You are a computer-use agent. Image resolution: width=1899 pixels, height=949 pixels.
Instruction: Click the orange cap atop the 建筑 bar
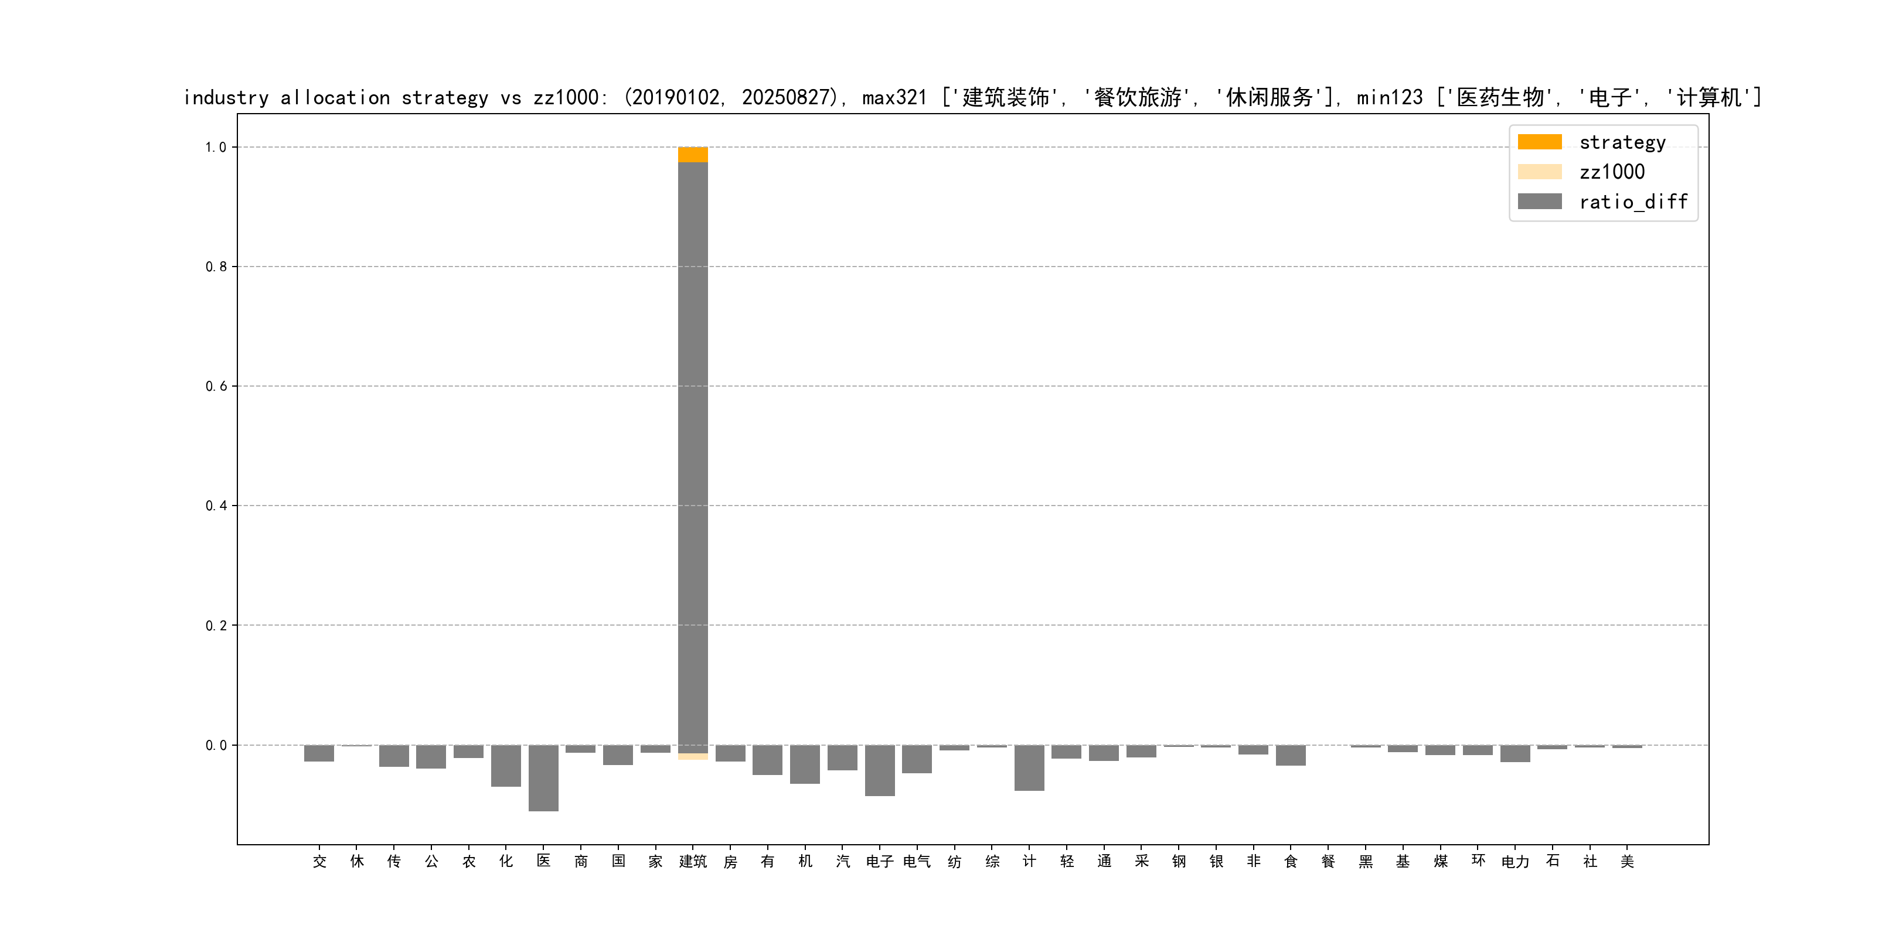(692, 154)
